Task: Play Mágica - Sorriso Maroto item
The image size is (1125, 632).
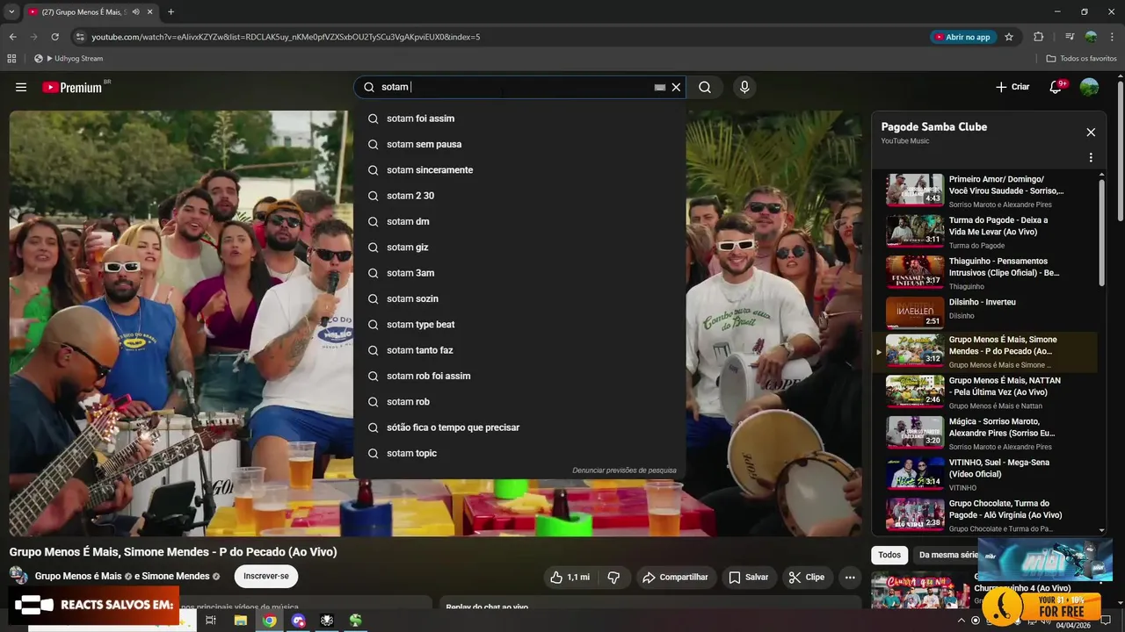Action: click(x=984, y=432)
